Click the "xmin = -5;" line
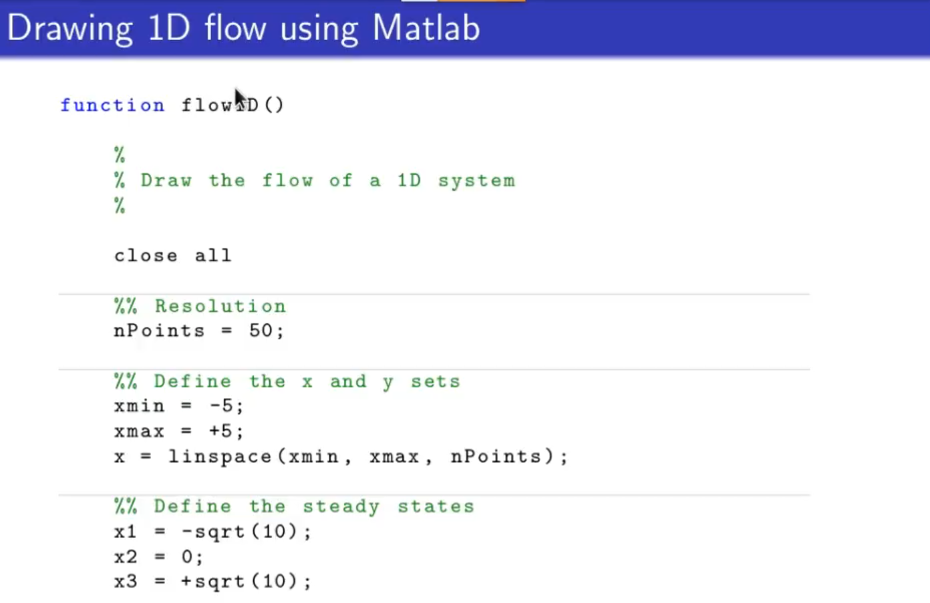Viewport: 930px width, 603px height. click(x=178, y=407)
